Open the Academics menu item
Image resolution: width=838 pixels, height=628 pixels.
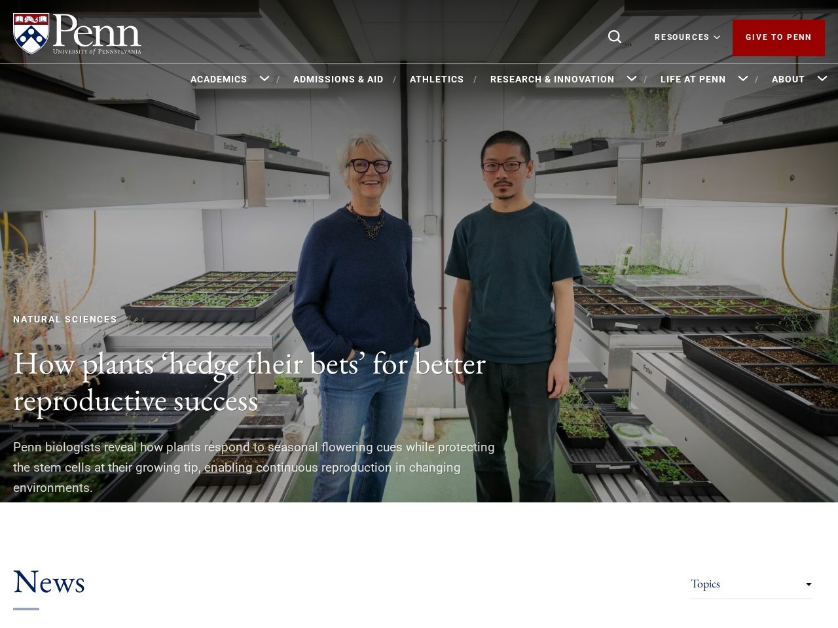[219, 79]
